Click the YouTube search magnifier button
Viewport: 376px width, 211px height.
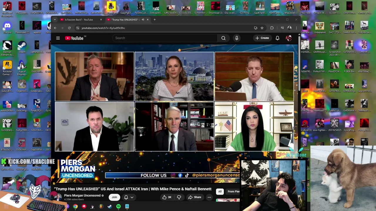tap(224, 38)
